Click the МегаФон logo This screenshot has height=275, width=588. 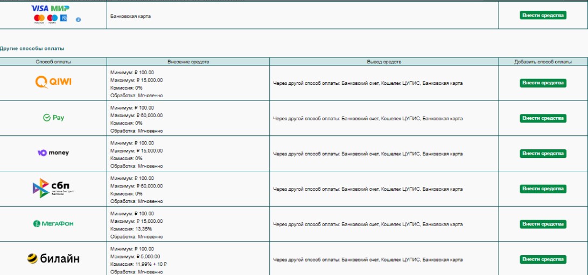(53, 223)
